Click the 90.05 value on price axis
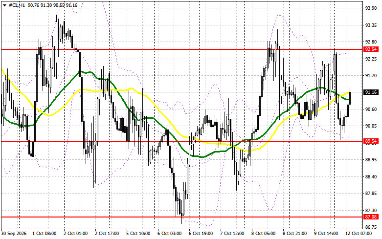 pyautogui.click(x=371, y=126)
